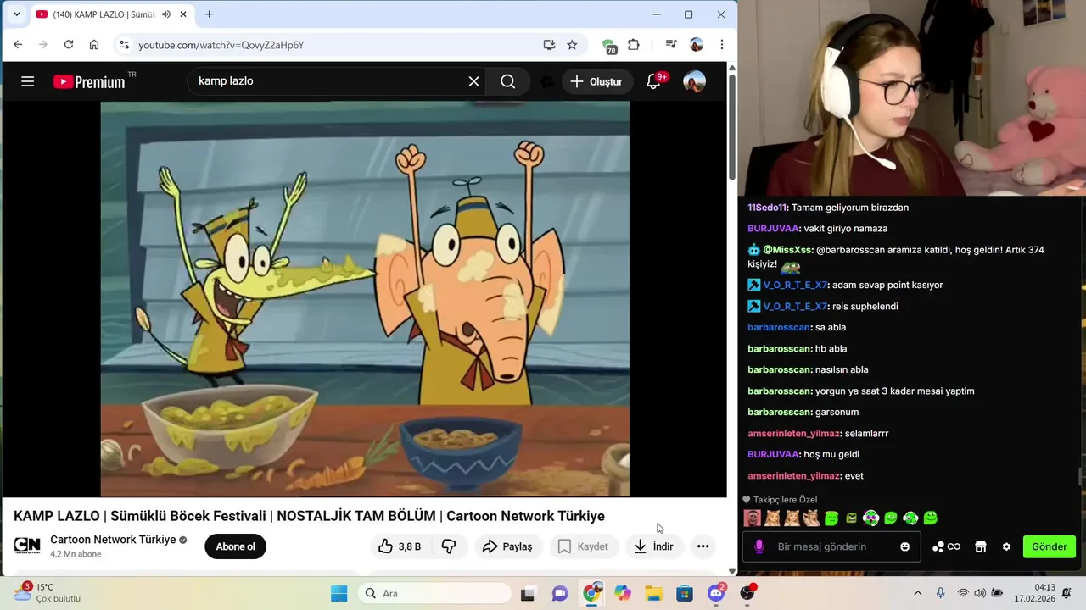Open the Chrome profile avatar
Screen dimensions: 1086x610
697,45
